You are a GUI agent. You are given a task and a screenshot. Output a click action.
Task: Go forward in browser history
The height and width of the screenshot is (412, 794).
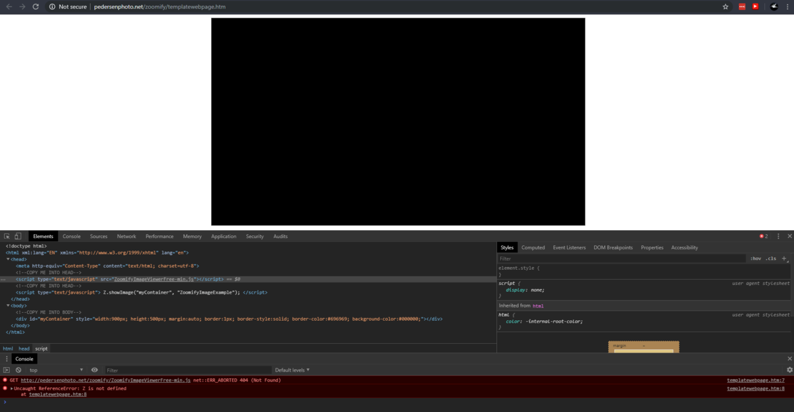pyautogui.click(x=22, y=7)
